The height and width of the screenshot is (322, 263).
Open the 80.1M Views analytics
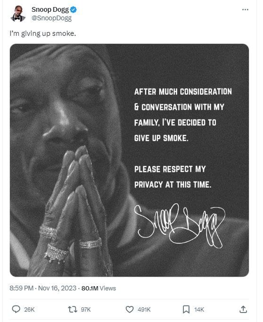(x=99, y=289)
